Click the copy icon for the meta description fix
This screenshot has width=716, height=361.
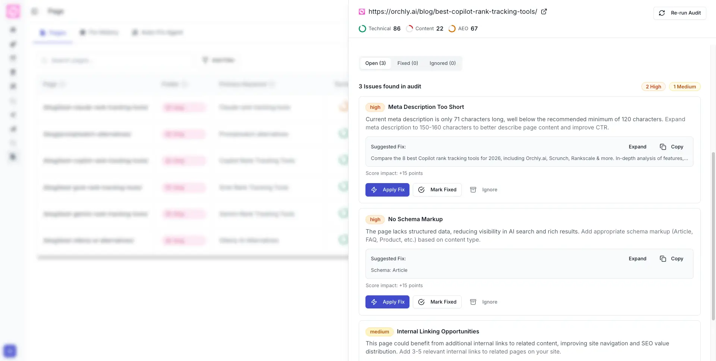[663, 147]
